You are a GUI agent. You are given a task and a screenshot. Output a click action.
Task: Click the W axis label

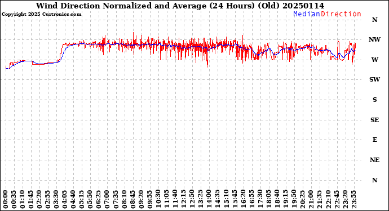pyautogui.click(x=374, y=60)
